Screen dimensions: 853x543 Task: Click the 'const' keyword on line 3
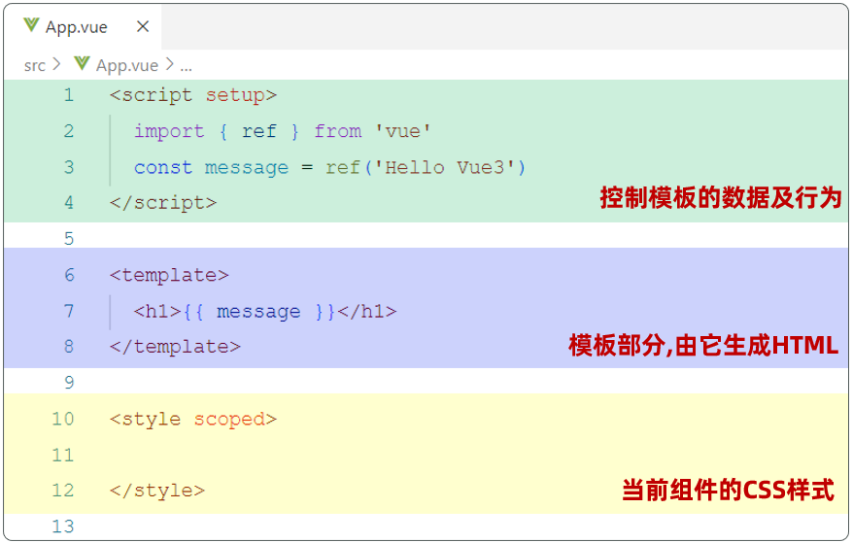coord(162,168)
